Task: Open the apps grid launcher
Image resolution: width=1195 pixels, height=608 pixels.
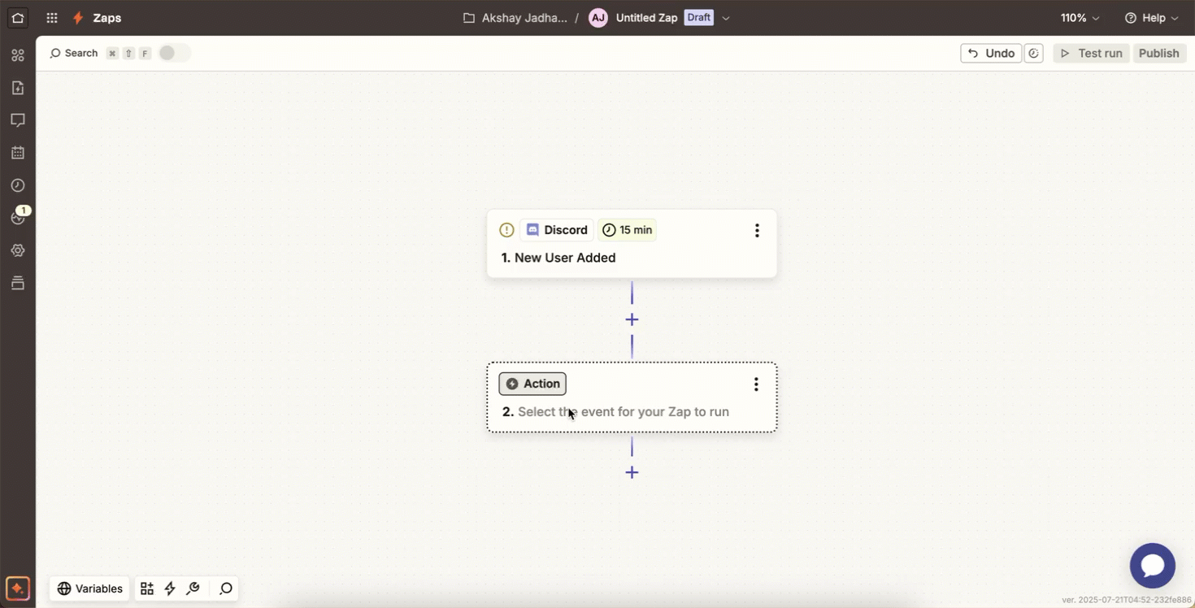Action: click(x=52, y=18)
